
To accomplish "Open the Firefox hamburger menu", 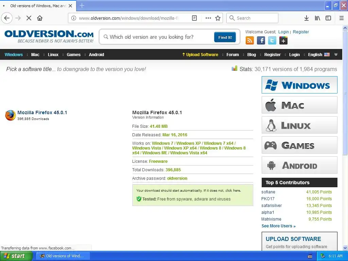I will [x=342, y=18].
